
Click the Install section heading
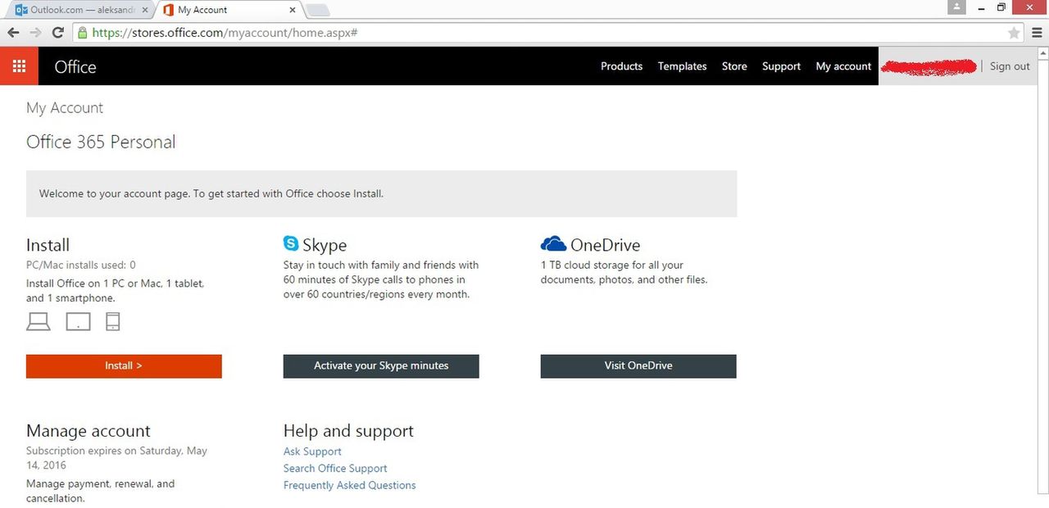tap(48, 245)
